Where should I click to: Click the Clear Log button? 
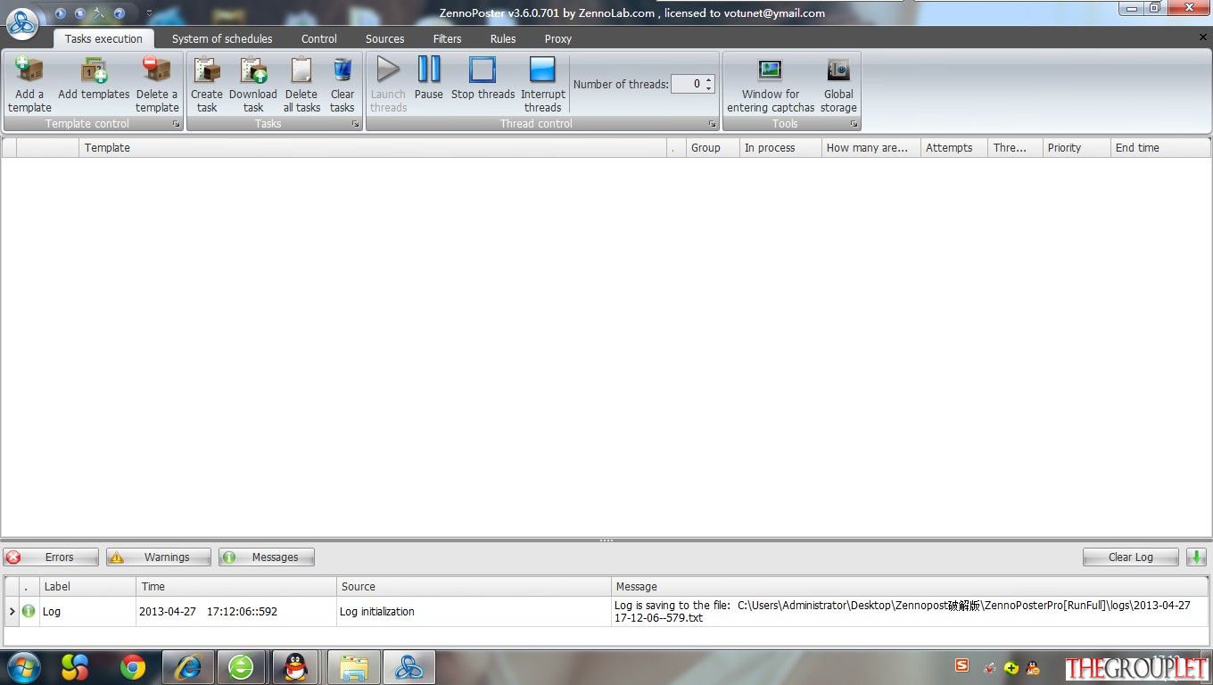tap(1131, 557)
